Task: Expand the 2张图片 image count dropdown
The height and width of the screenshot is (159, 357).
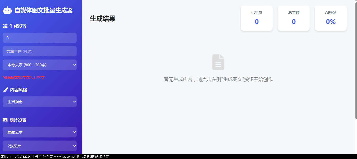Action: 40,146
